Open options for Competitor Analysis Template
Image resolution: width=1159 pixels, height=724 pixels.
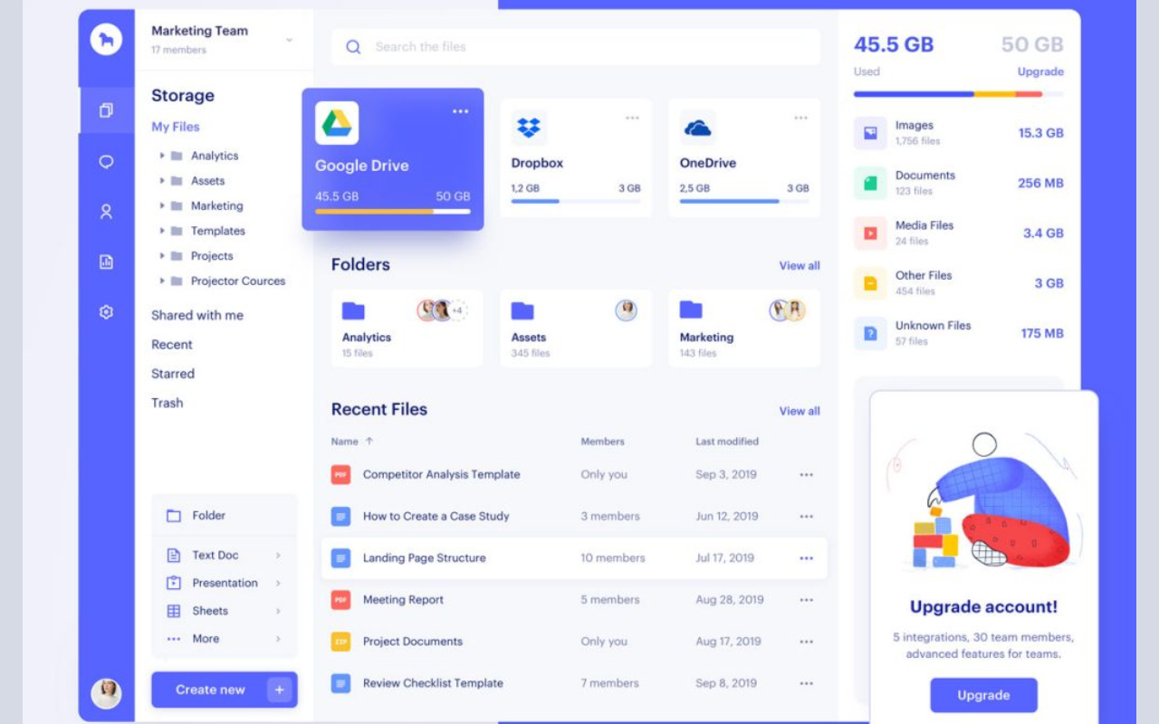[806, 474]
